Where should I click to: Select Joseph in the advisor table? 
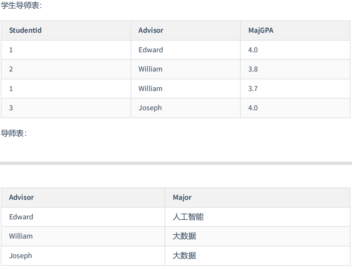(83, 255)
